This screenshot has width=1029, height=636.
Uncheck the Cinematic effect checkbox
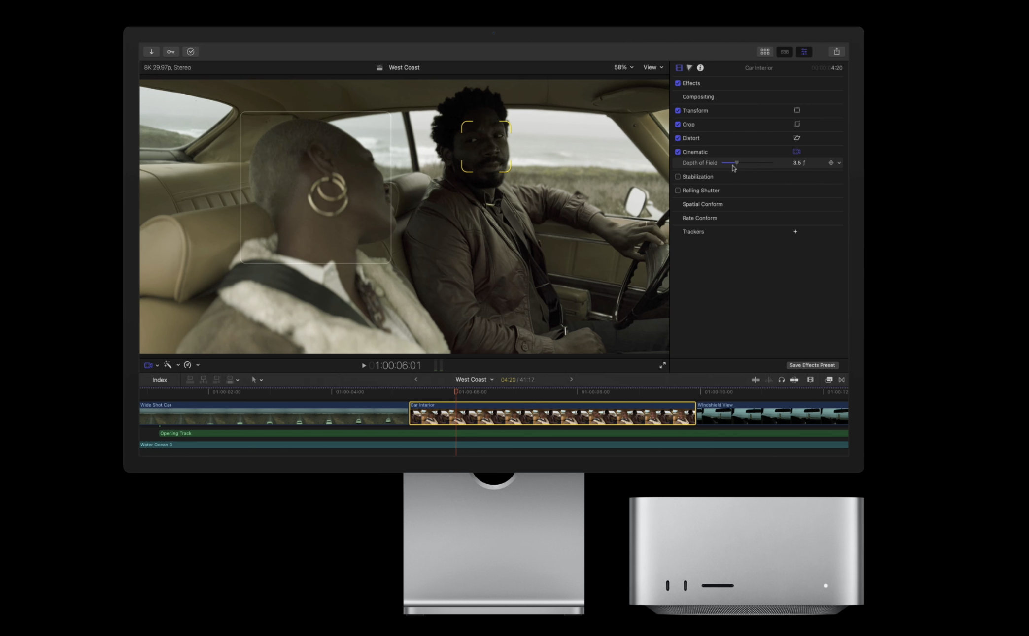(678, 152)
